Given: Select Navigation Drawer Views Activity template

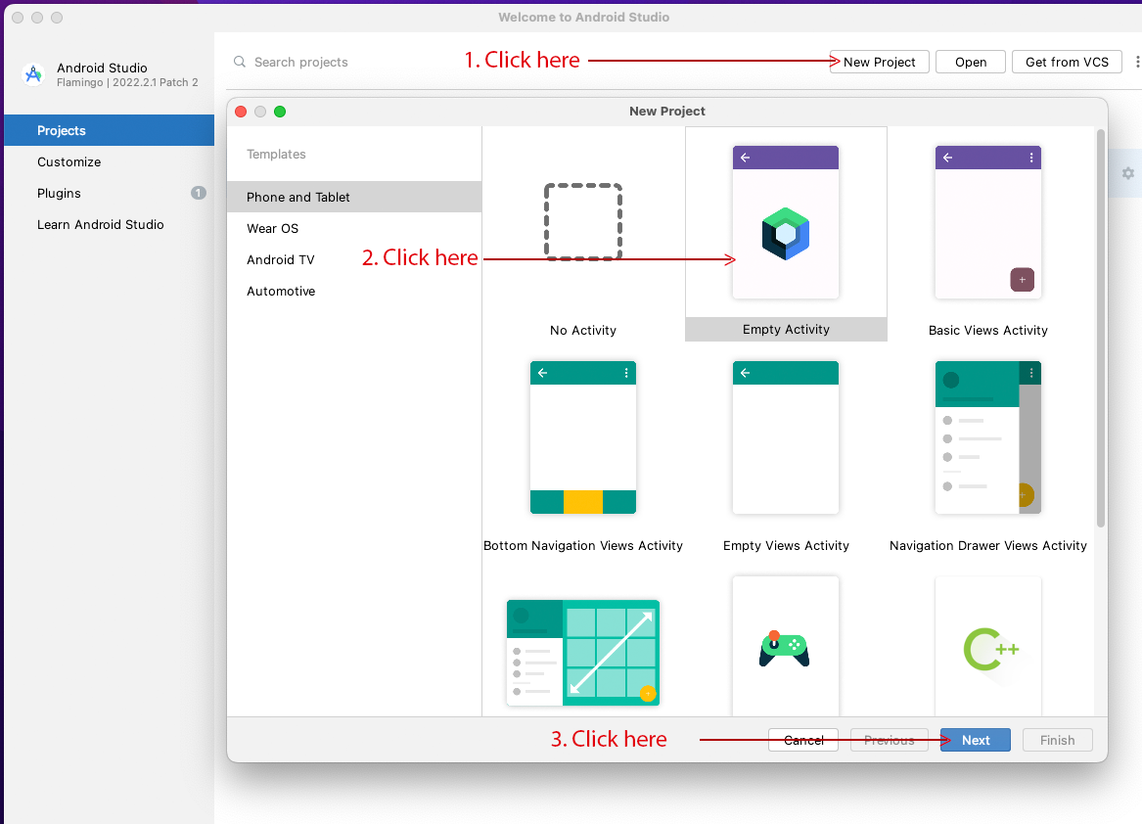Looking at the screenshot, I should click(x=987, y=437).
